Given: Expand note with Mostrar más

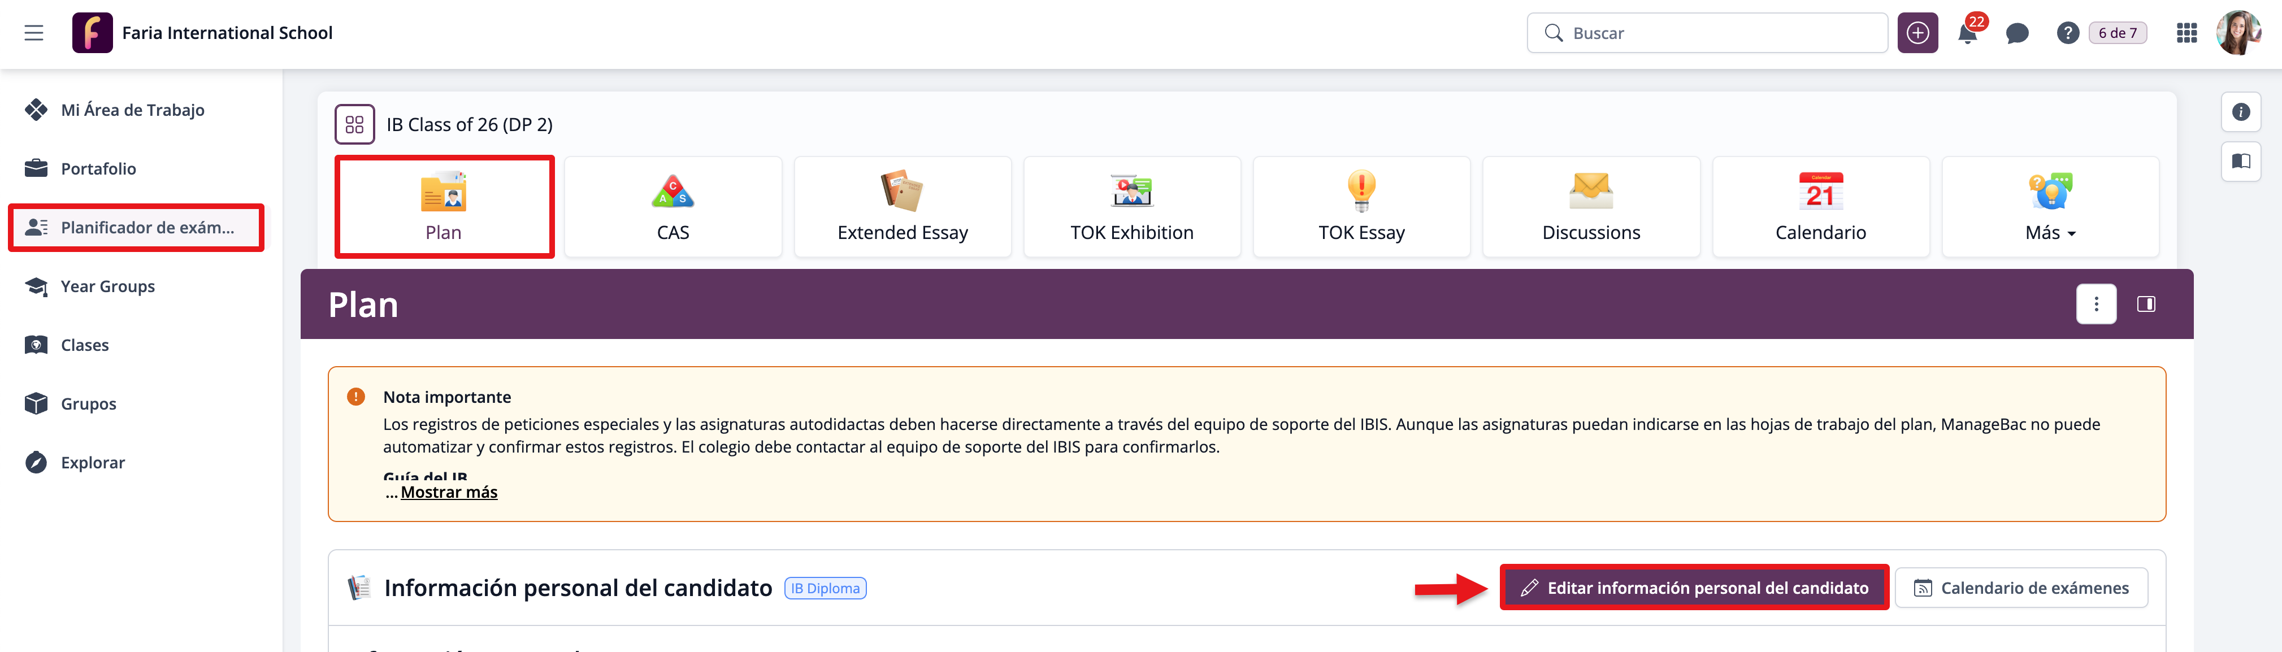Looking at the screenshot, I should [448, 493].
